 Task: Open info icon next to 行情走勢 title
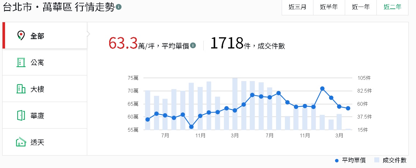click(x=119, y=7)
